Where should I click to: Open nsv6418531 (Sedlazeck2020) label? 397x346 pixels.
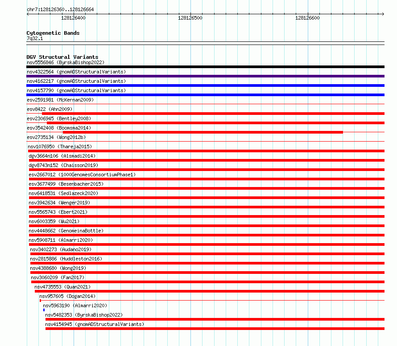point(63,193)
